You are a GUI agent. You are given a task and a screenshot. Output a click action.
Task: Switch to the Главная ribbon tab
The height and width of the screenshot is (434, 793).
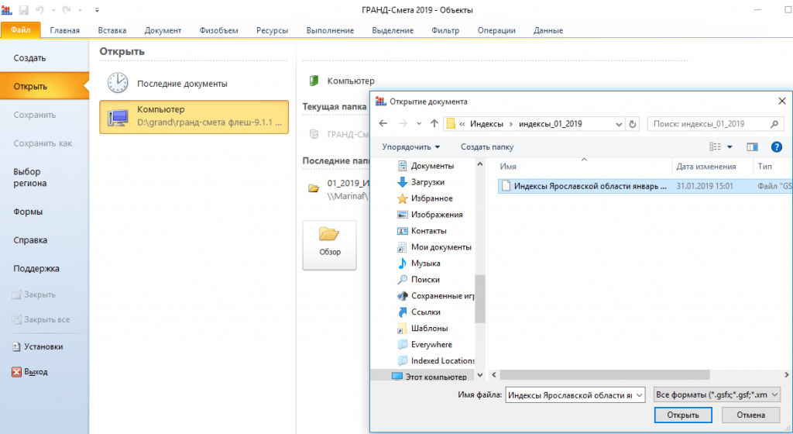65,30
